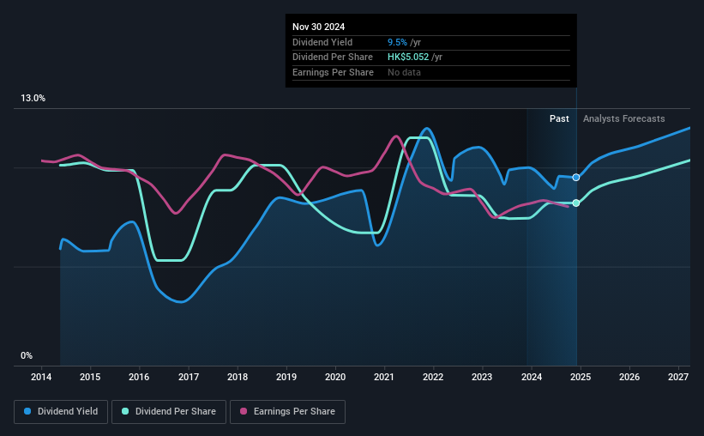Click the 2024 x-axis label

click(x=531, y=377)
